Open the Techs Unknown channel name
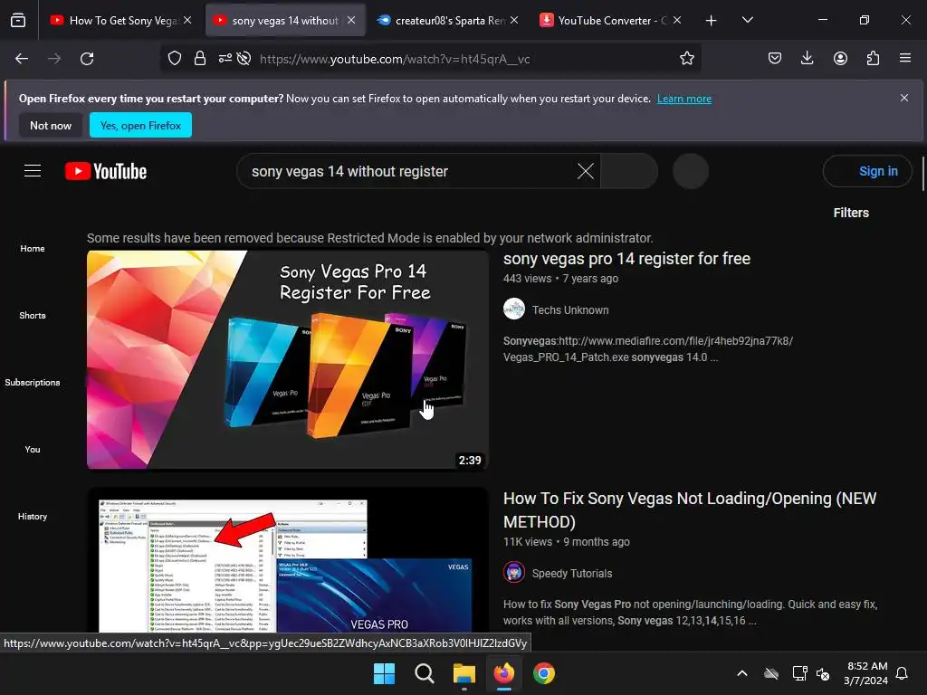 pyautogui.click(x=570, y=309)
